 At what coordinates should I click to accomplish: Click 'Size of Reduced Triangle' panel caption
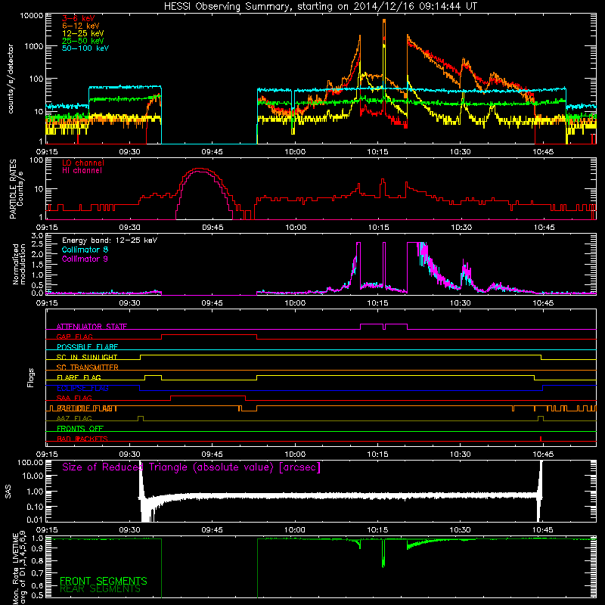(191, 467)
